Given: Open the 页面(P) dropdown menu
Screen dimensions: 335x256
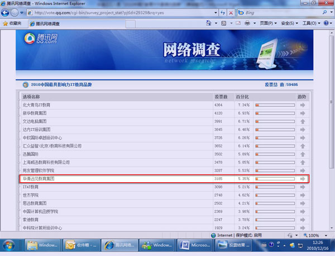Looking at the screenshot, I should tap(267, 23).
